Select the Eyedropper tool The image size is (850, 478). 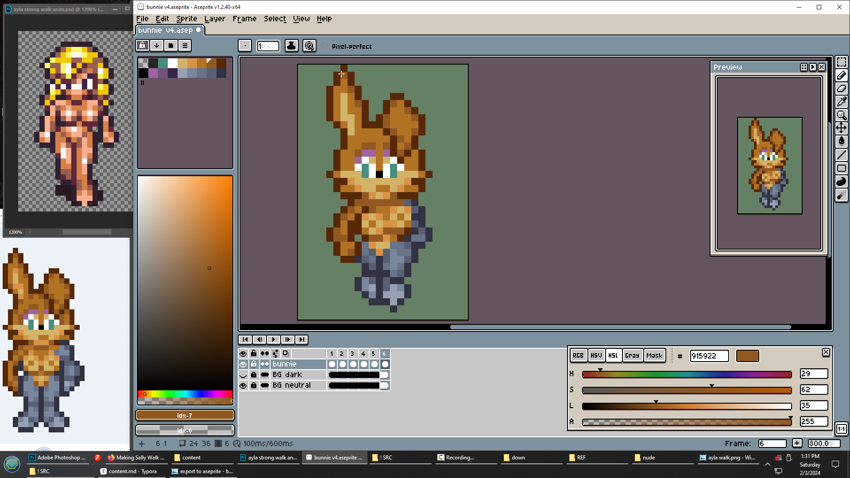[841, 102]
